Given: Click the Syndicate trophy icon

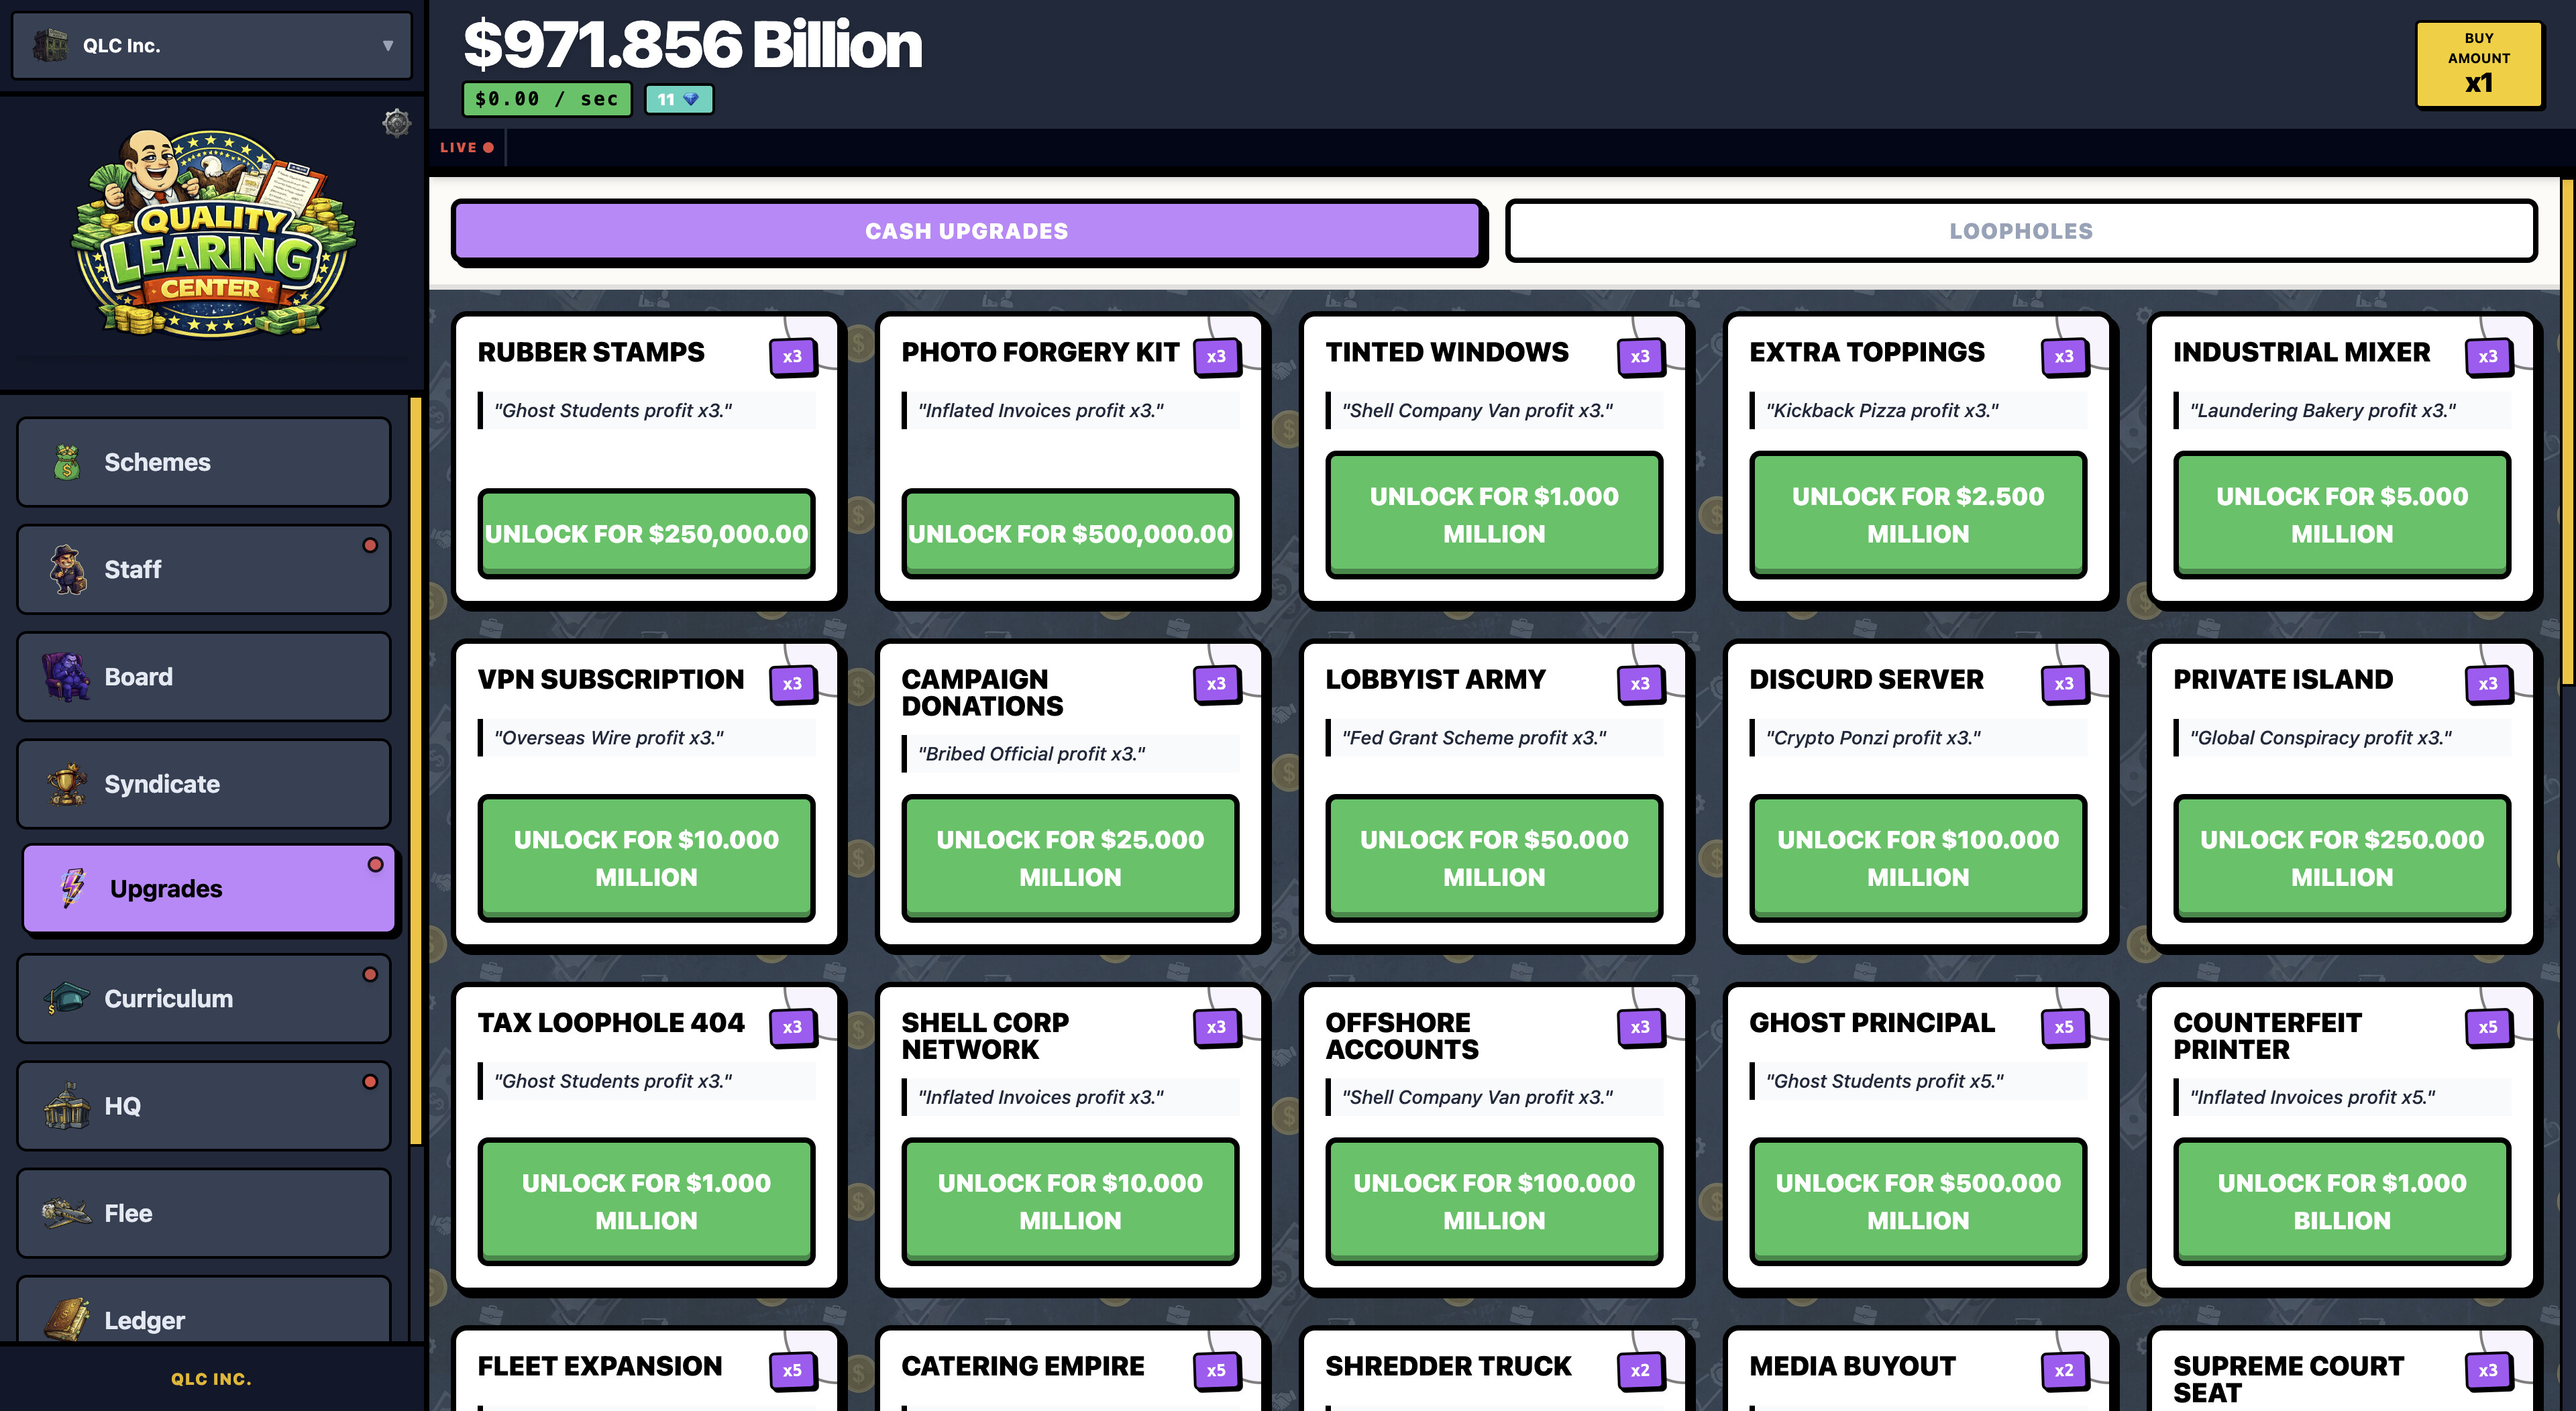Looking at the screenshot, I should [67, 784].
